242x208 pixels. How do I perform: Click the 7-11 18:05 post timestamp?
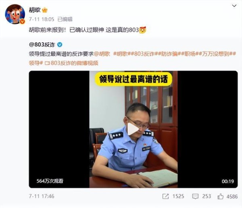click(x=42, y=19)
